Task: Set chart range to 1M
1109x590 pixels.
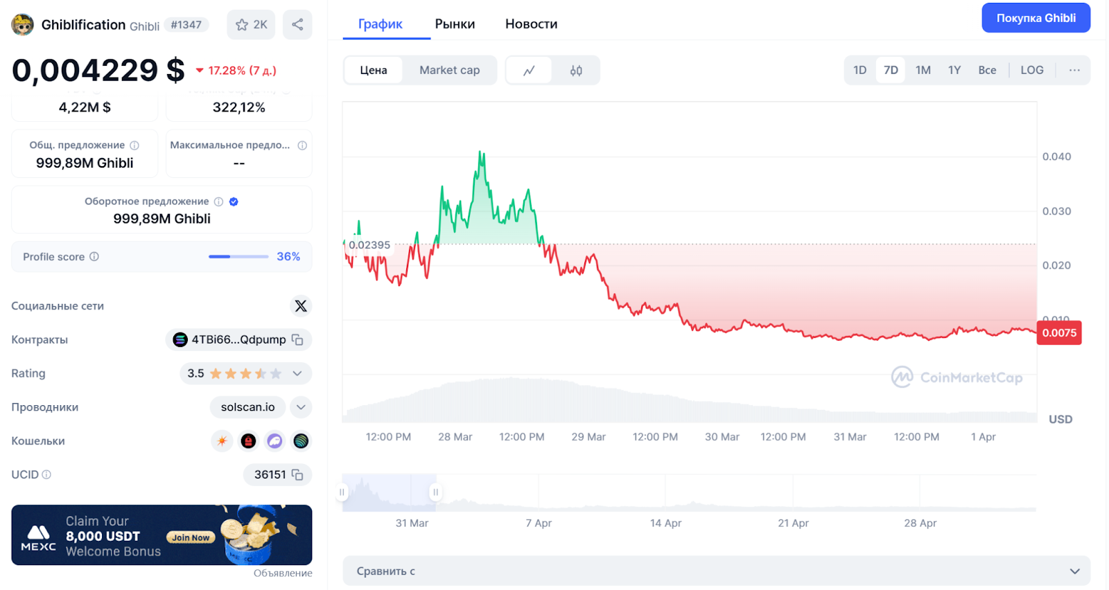Action: [x=923, y=70]
